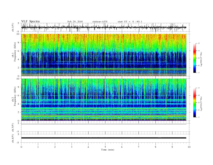Click Time axis tick label "1"
This screenshot has width=213, height=165.
pos(38,147)
